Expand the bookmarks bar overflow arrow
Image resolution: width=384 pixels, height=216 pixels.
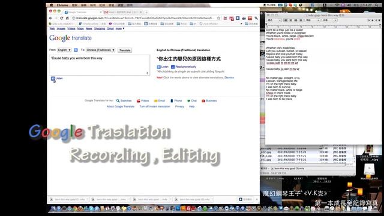click(241, 24)
